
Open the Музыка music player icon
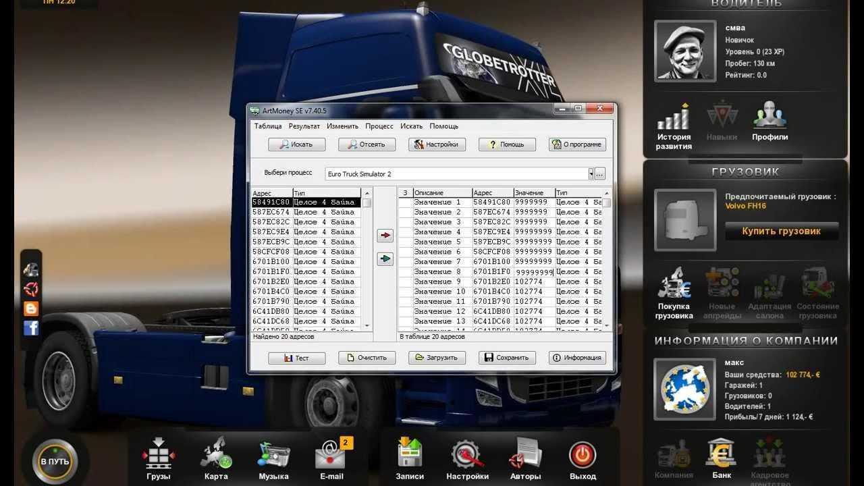pos(273,454)
